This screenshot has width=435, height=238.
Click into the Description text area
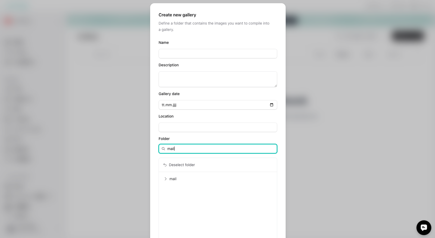click(x=217, y=79)
